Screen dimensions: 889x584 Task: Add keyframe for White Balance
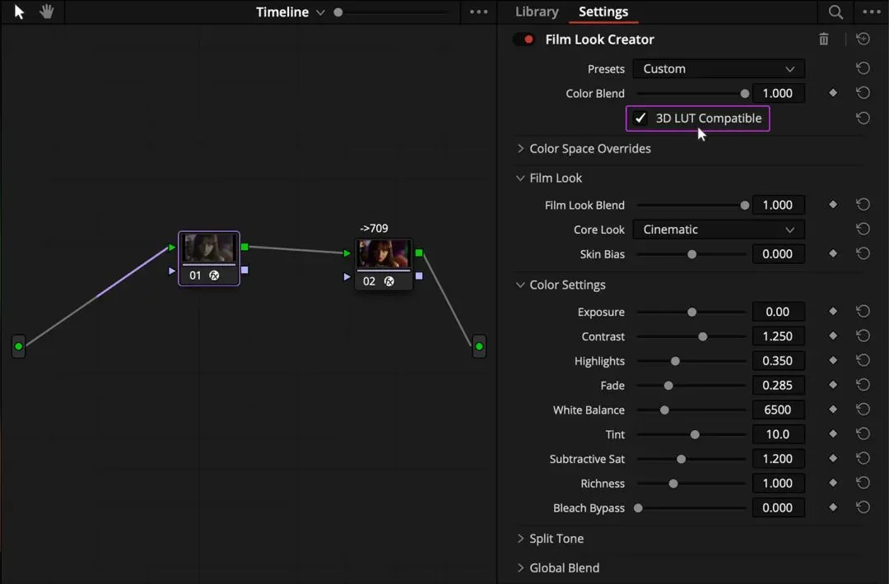click(833, 410)
